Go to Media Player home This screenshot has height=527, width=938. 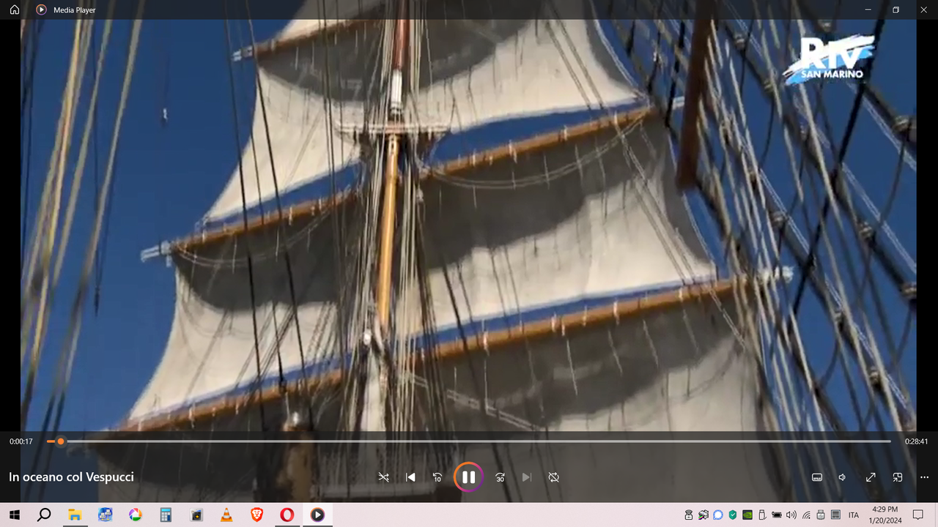click(x=15, y=10)
